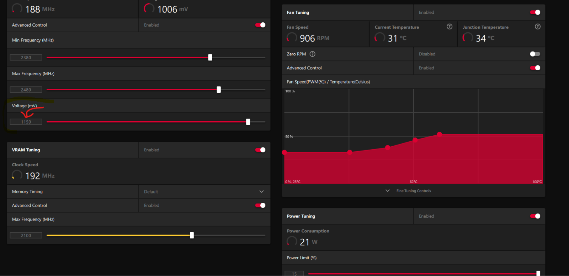Toggle VRAM Tuning switch
The height and width of the screenshot is (276, 569).
[x=260, y=150]
